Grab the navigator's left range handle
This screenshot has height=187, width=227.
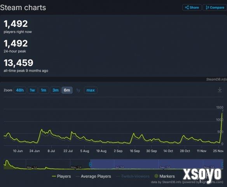pyautogui.click(x=90, y=164)
